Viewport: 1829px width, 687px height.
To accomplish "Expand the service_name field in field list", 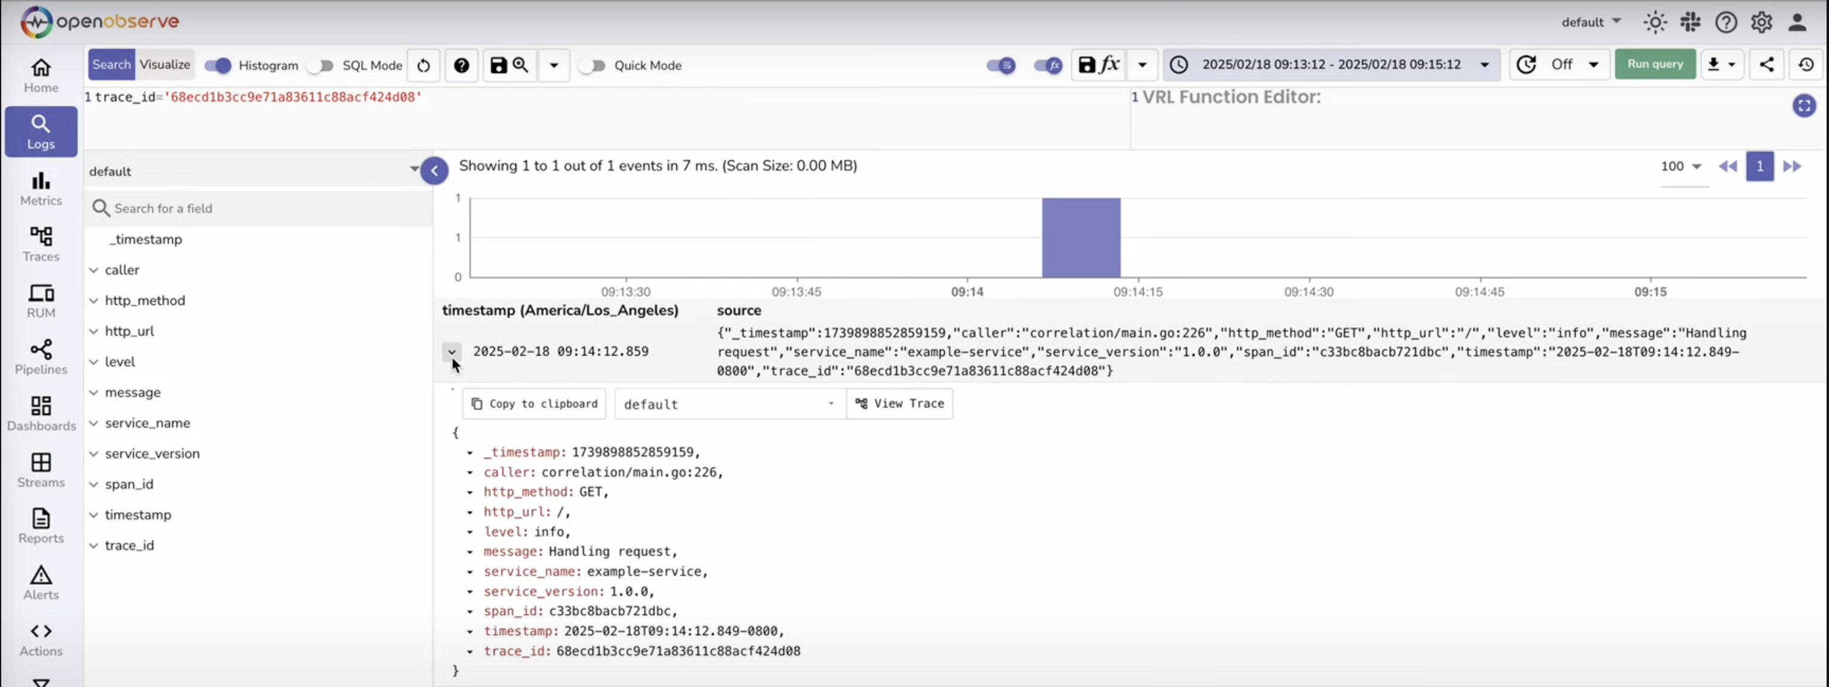I will (94, 423).
